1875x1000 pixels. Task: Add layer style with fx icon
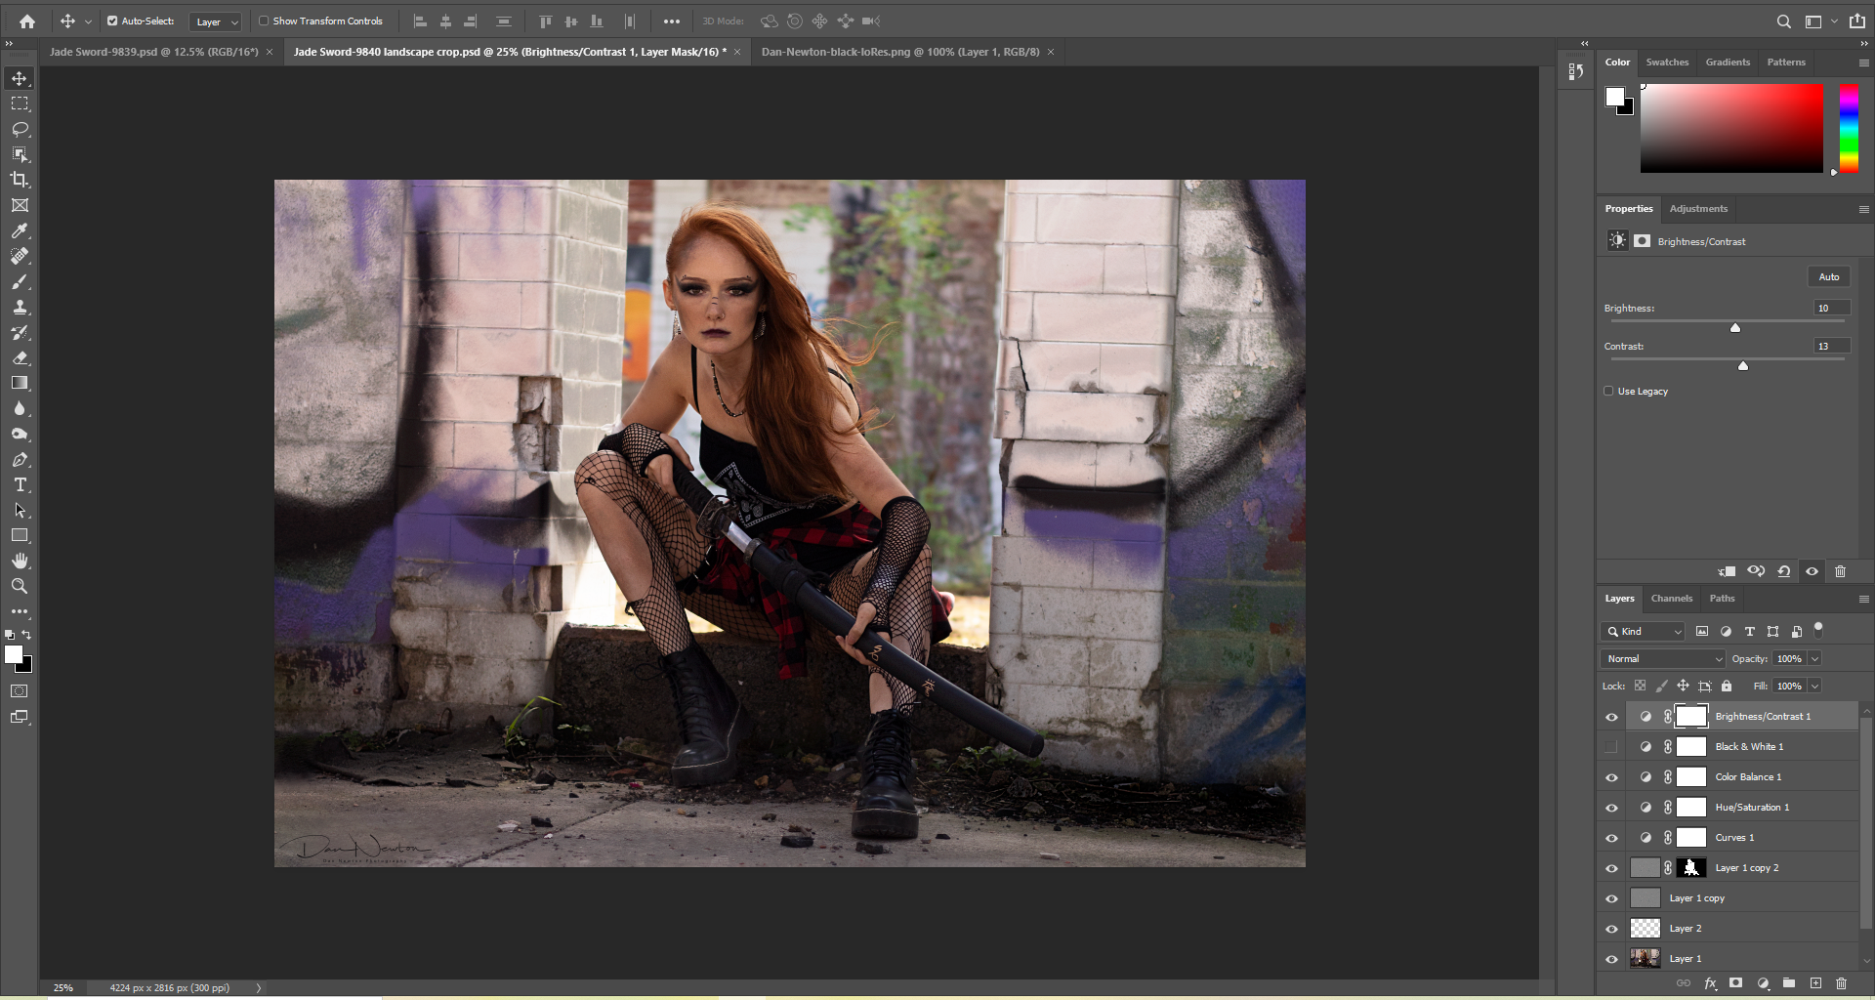(1710, 983)
